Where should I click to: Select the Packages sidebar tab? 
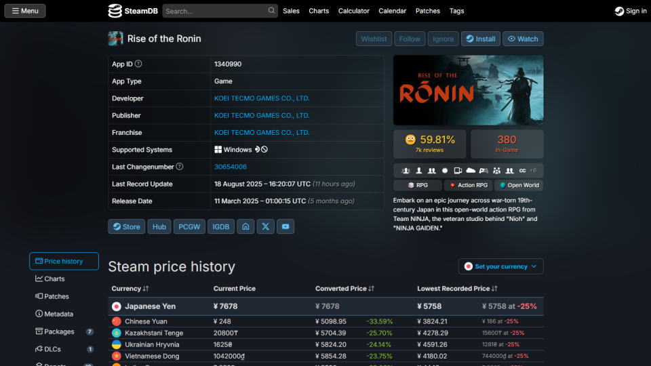pyautogui.click(x=64, y=331)
